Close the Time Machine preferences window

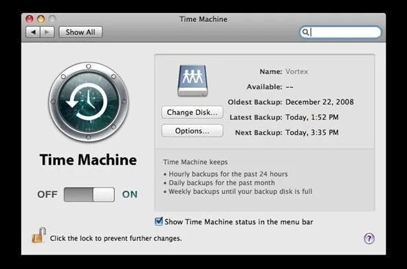[30, 19]
